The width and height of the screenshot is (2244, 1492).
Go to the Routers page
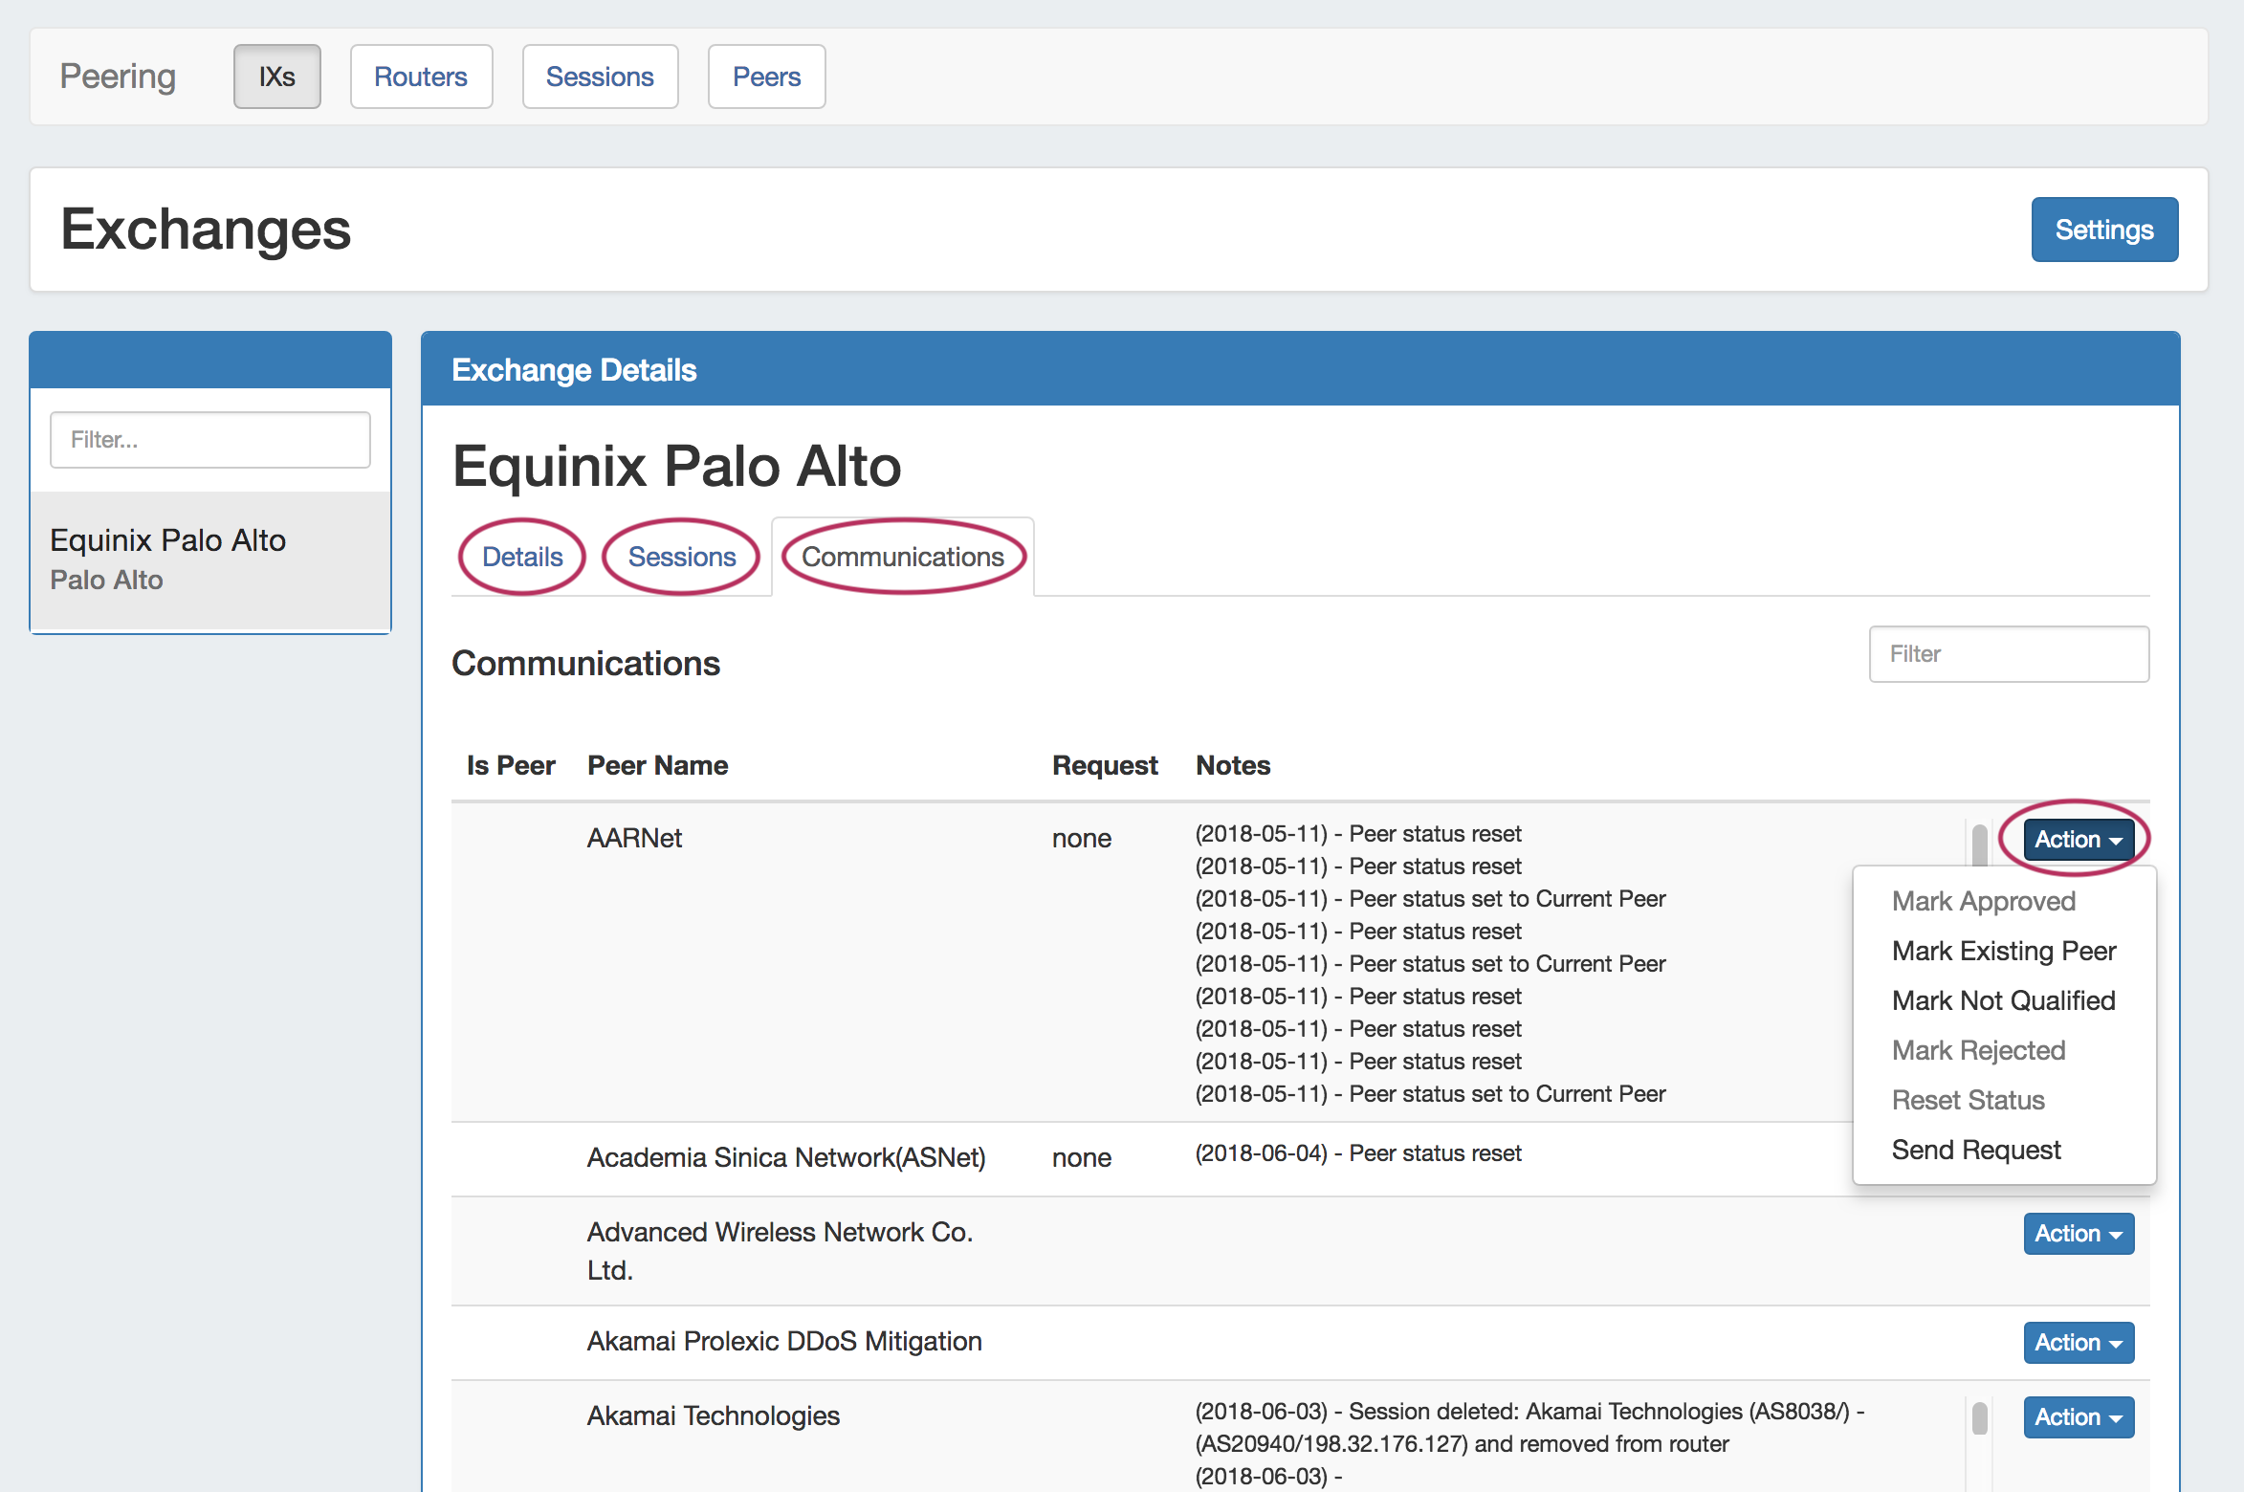click(421, 77)
